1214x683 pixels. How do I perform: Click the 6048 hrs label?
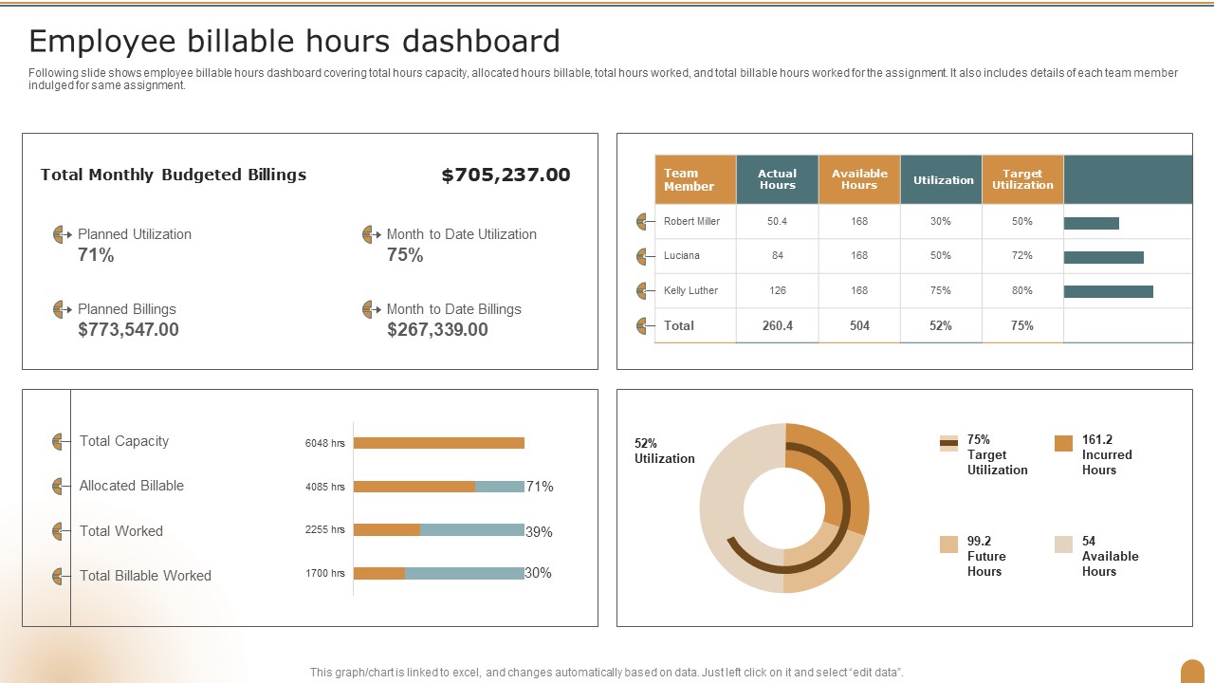325,443
